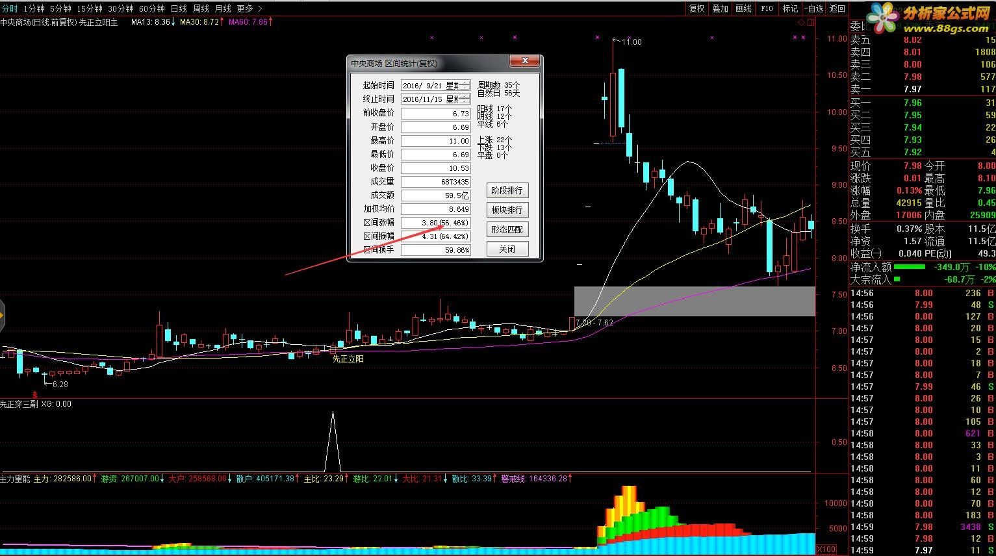
Task: Switch to 周线 weekly chart
Action: [x=201, y=8]
